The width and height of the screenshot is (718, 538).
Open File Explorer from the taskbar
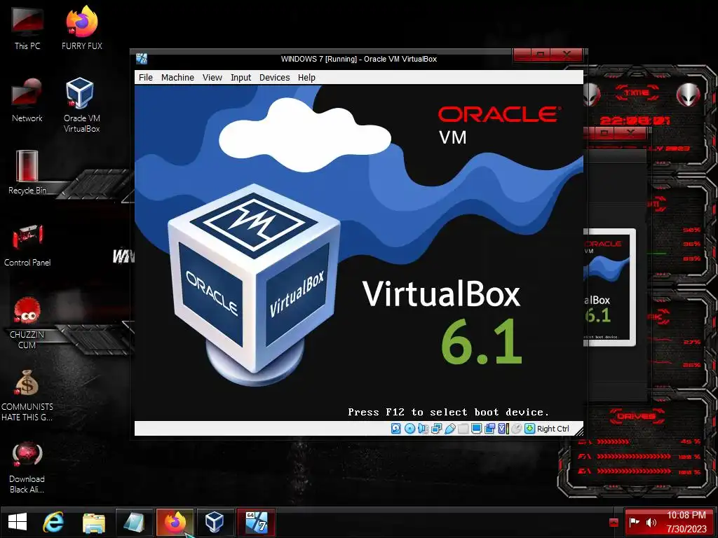pyautogui.click(x=93, y=523)
